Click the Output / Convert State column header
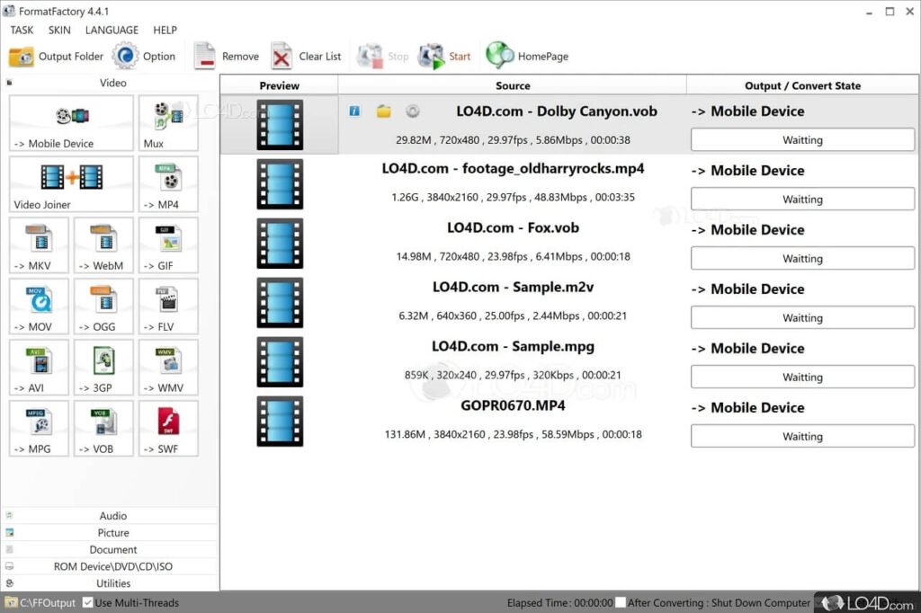The height and width of the screenshot is (613, 921). click(802, 85)
